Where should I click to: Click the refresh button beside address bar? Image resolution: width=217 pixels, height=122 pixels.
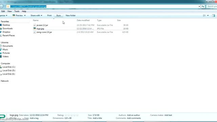203,6
